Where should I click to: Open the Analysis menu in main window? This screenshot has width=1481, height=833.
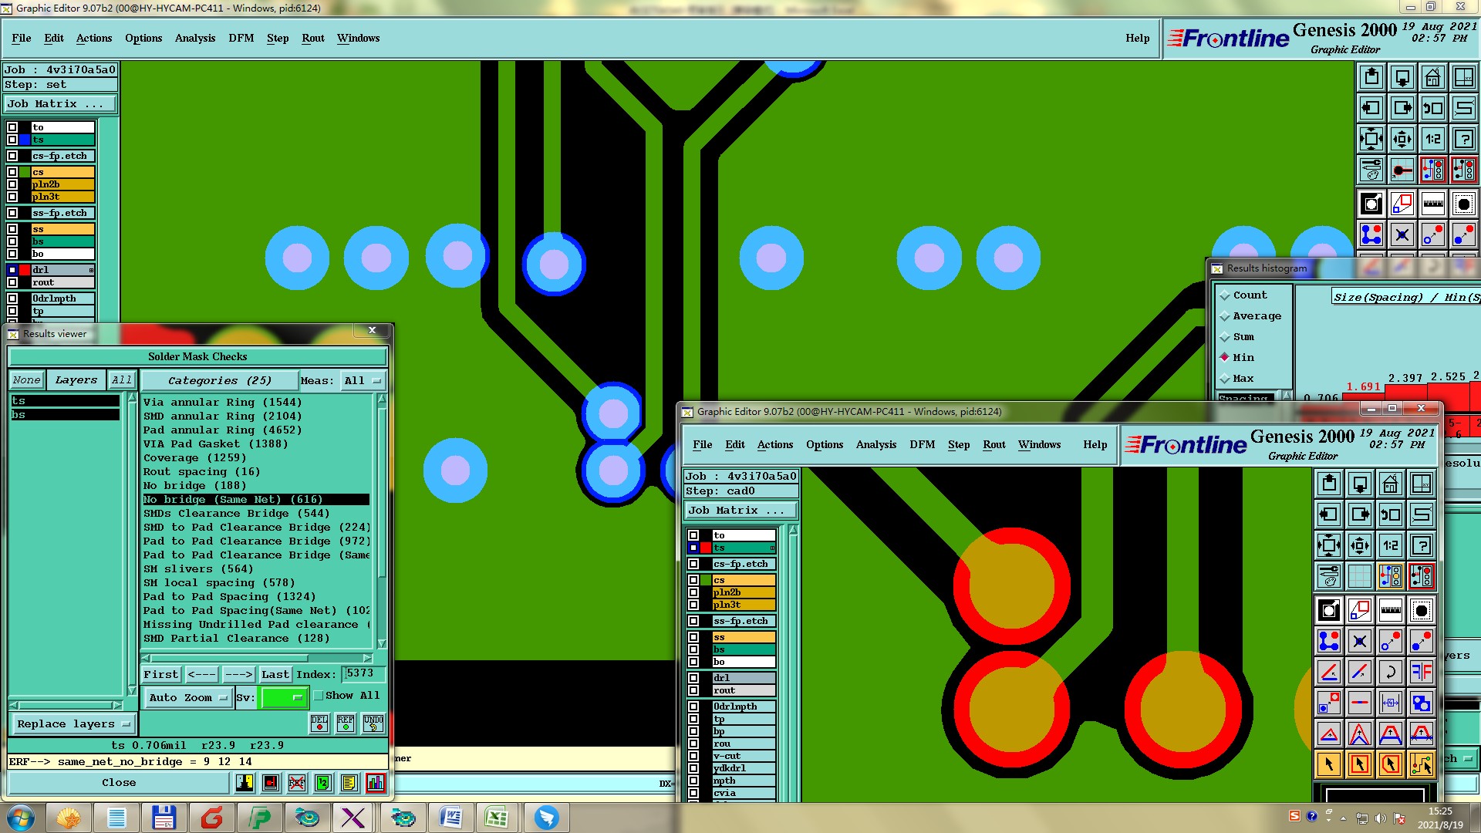[194, 38]
